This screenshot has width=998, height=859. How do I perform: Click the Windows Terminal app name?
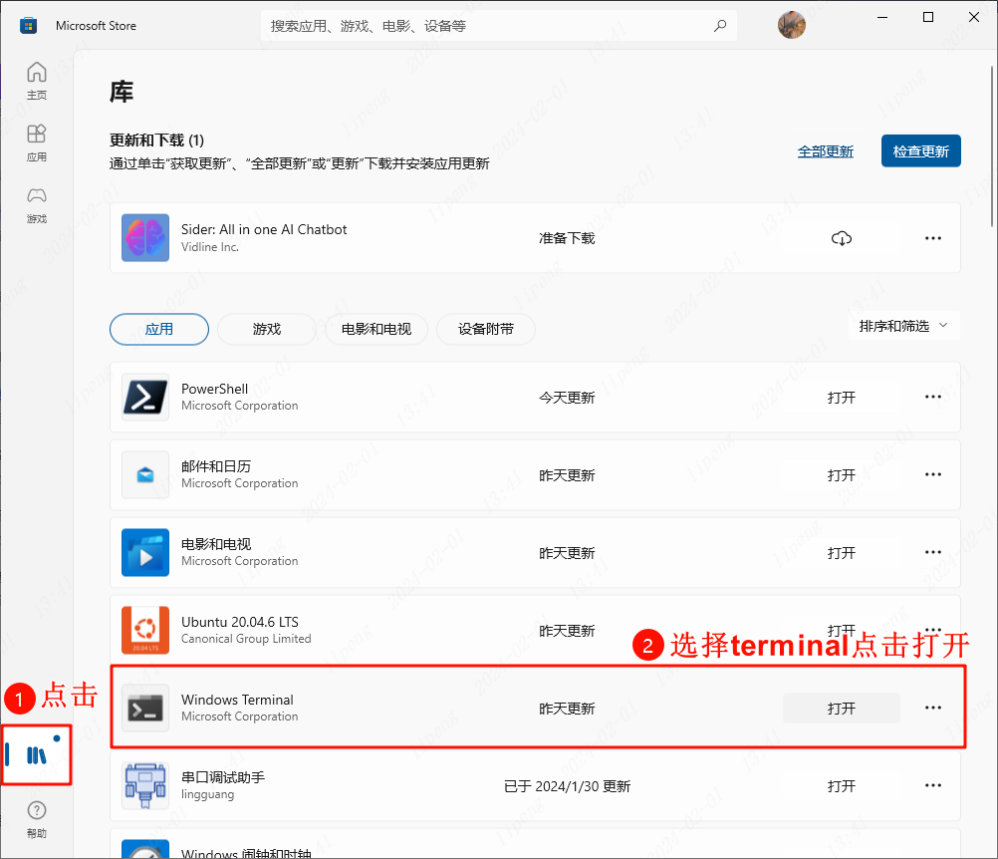[x=237, y=700]
